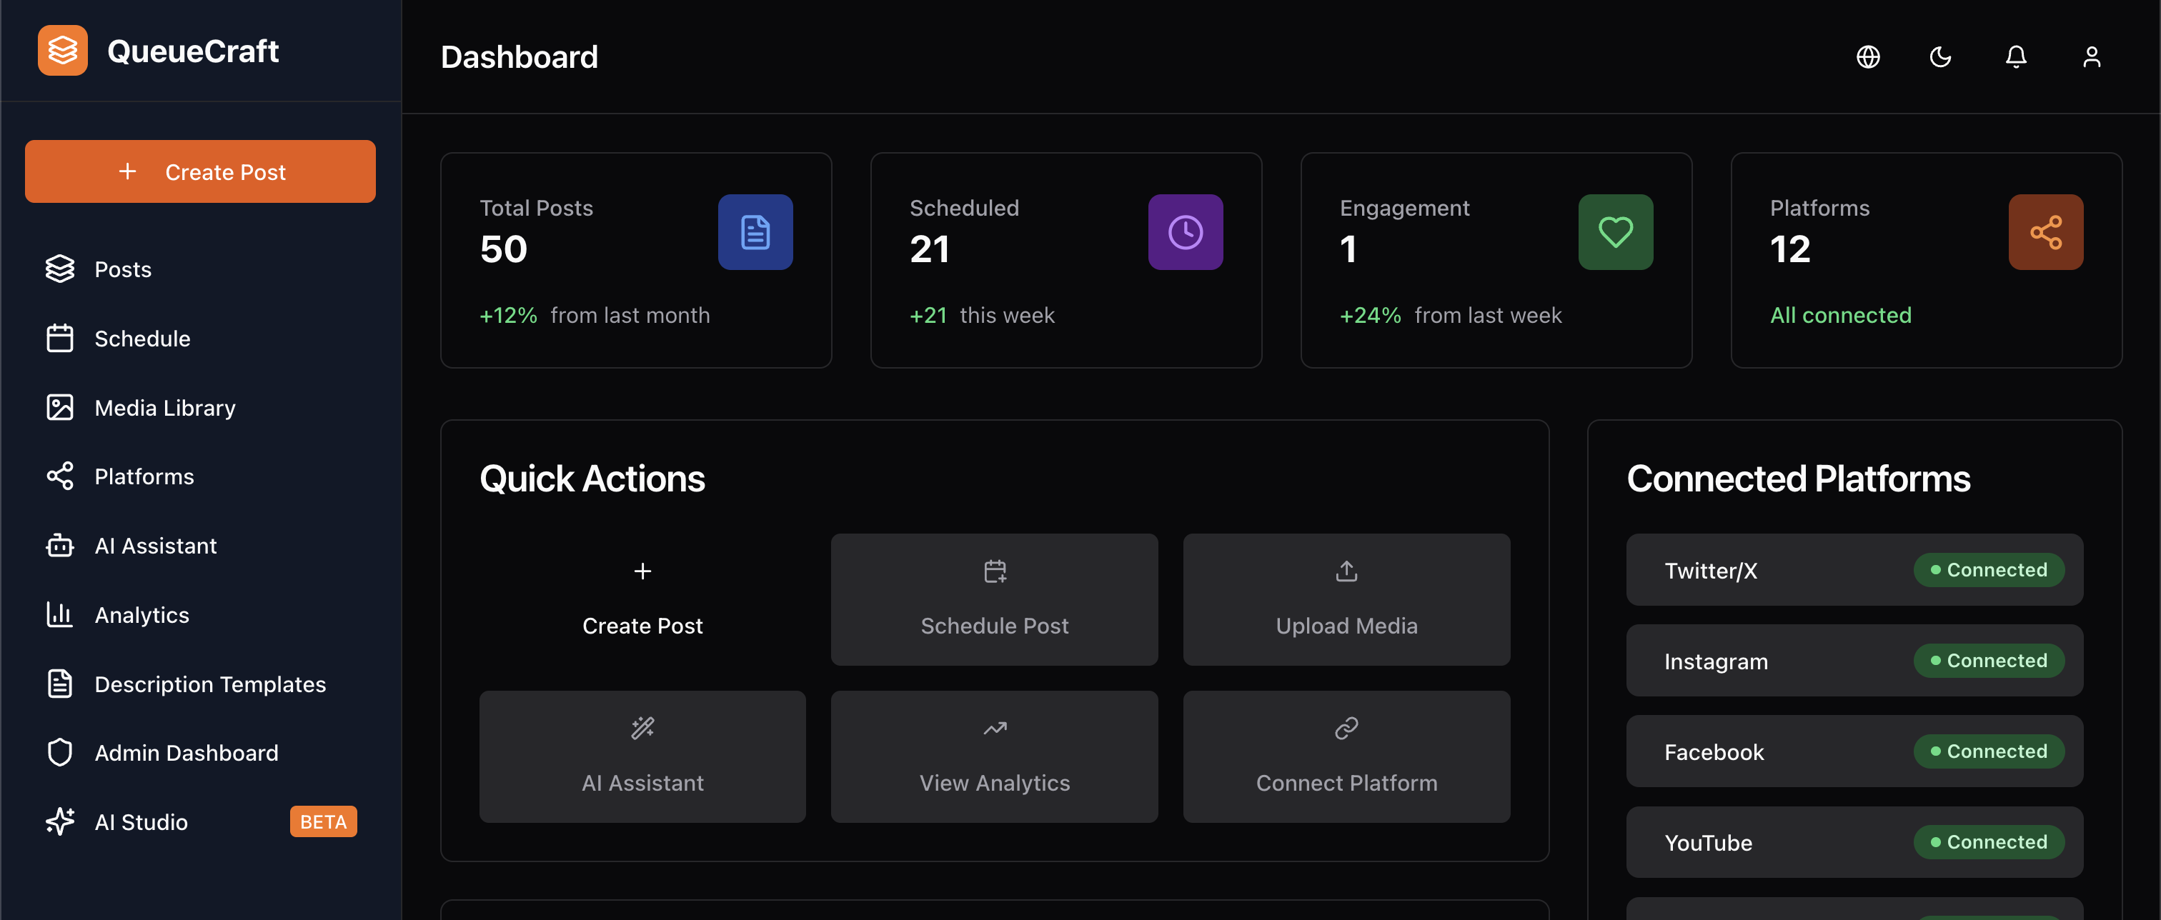Screen dimensions: 2161x920
Task: Click upload arrow icon in Upload Media tile
Action: point(1346,571)
